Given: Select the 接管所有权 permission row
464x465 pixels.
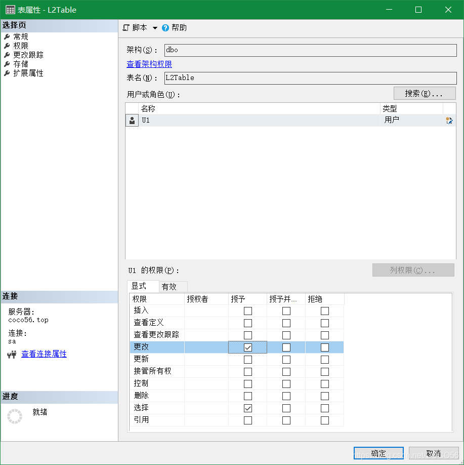Looking at the screenshot, I should click(237, 372).
